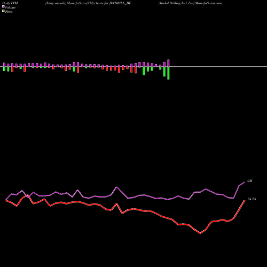Click the end point of magenta volume line
The height and width of the screenshot is (267, 267).
pos(245,182)
